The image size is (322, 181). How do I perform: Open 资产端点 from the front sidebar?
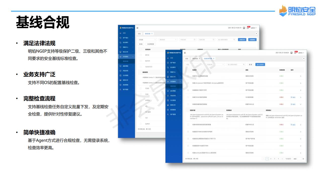click(x=173, y=62)
